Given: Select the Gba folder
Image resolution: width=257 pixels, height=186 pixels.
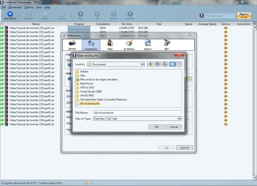Looking at the screenshot, I should (81, 75).
